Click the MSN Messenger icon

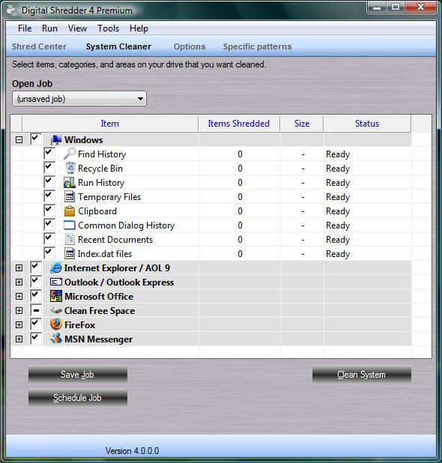[x=55, y=339]
